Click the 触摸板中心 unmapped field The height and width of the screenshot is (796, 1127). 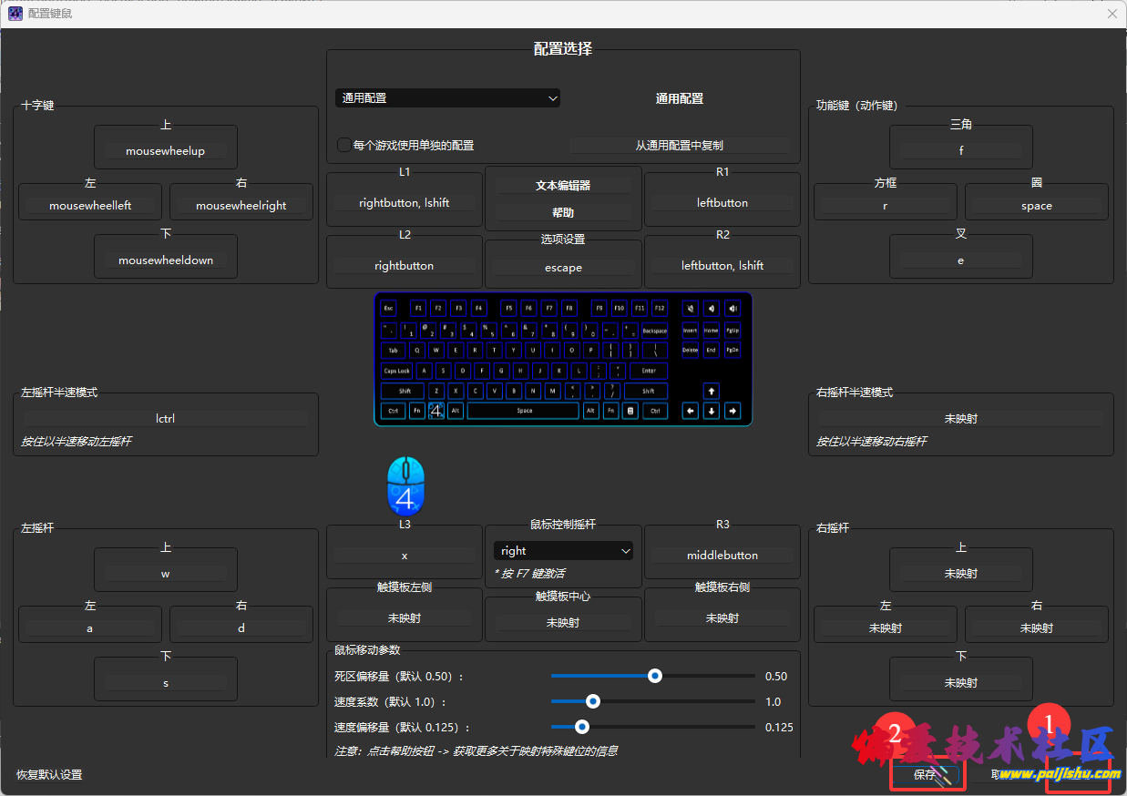562,623
